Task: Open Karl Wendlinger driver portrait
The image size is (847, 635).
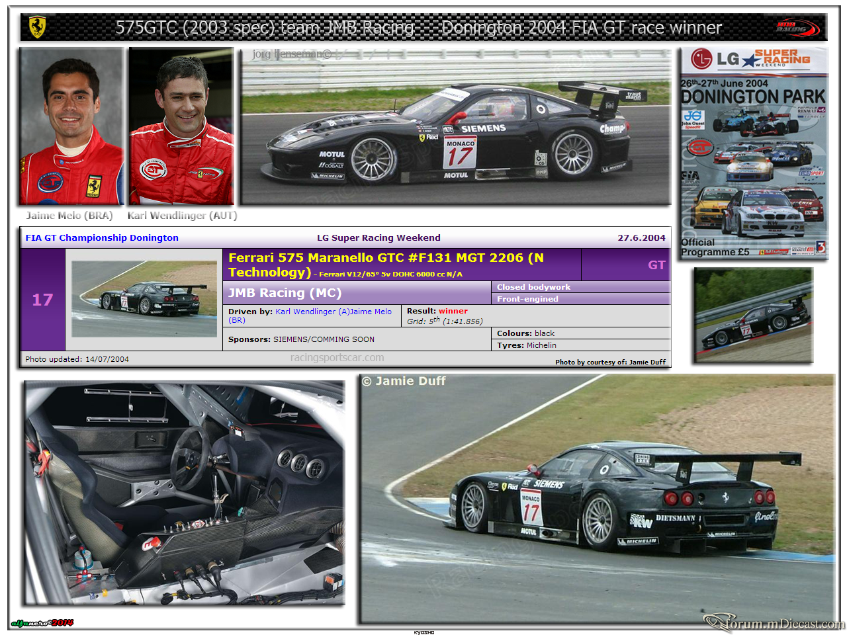Action: click(x=181, y=126)
